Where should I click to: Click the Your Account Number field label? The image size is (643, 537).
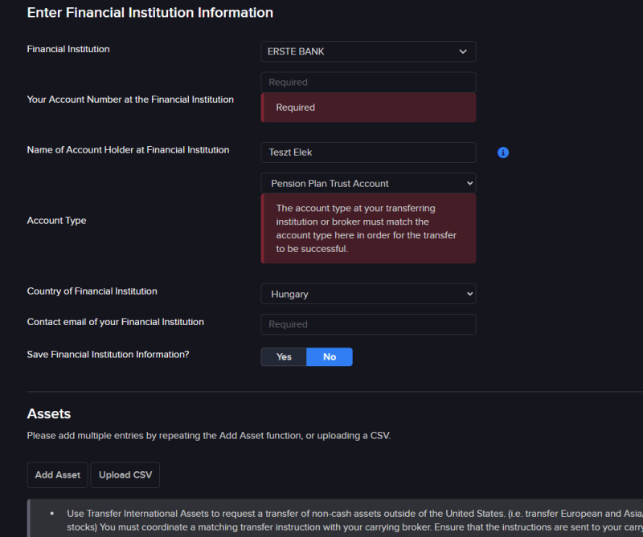click(130, 100)
